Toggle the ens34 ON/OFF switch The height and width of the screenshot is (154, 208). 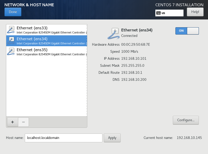click(187, 31)
